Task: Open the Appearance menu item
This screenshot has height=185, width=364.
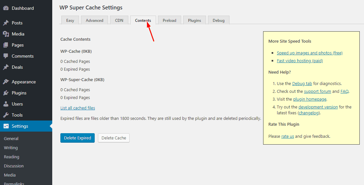Action: pos(26,82)
